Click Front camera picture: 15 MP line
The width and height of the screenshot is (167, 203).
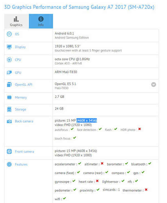click(x=76, y=151)
